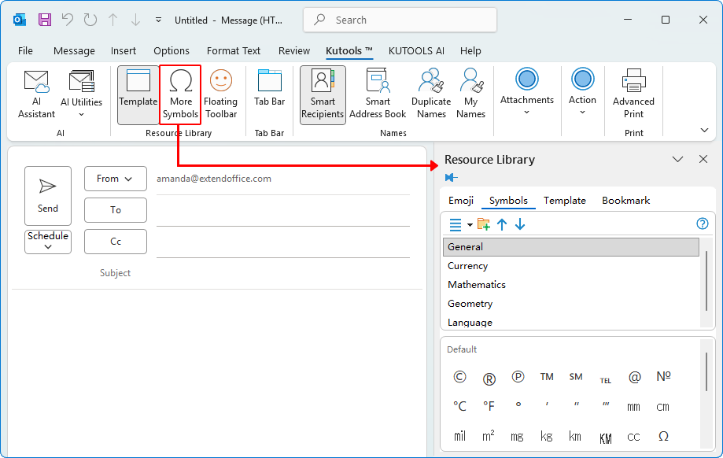Click the More Symbols ribbon icon
This screenshot has height=458, width=723.
tap(180, 92)
